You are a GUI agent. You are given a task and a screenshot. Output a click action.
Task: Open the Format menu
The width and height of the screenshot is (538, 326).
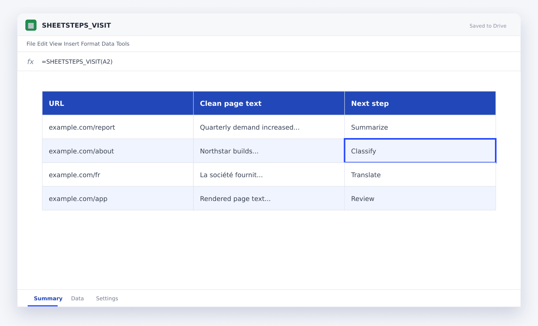(x=90, y=44)
